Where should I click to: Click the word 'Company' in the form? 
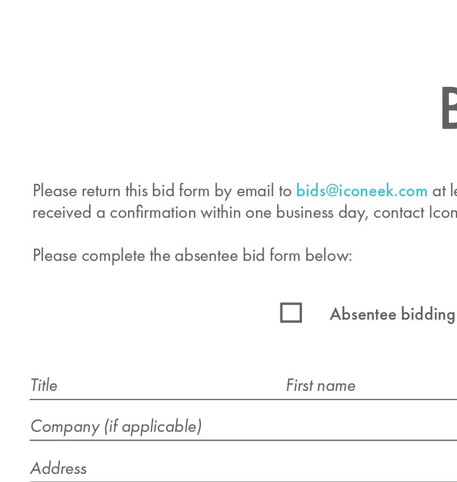(65, 426)
